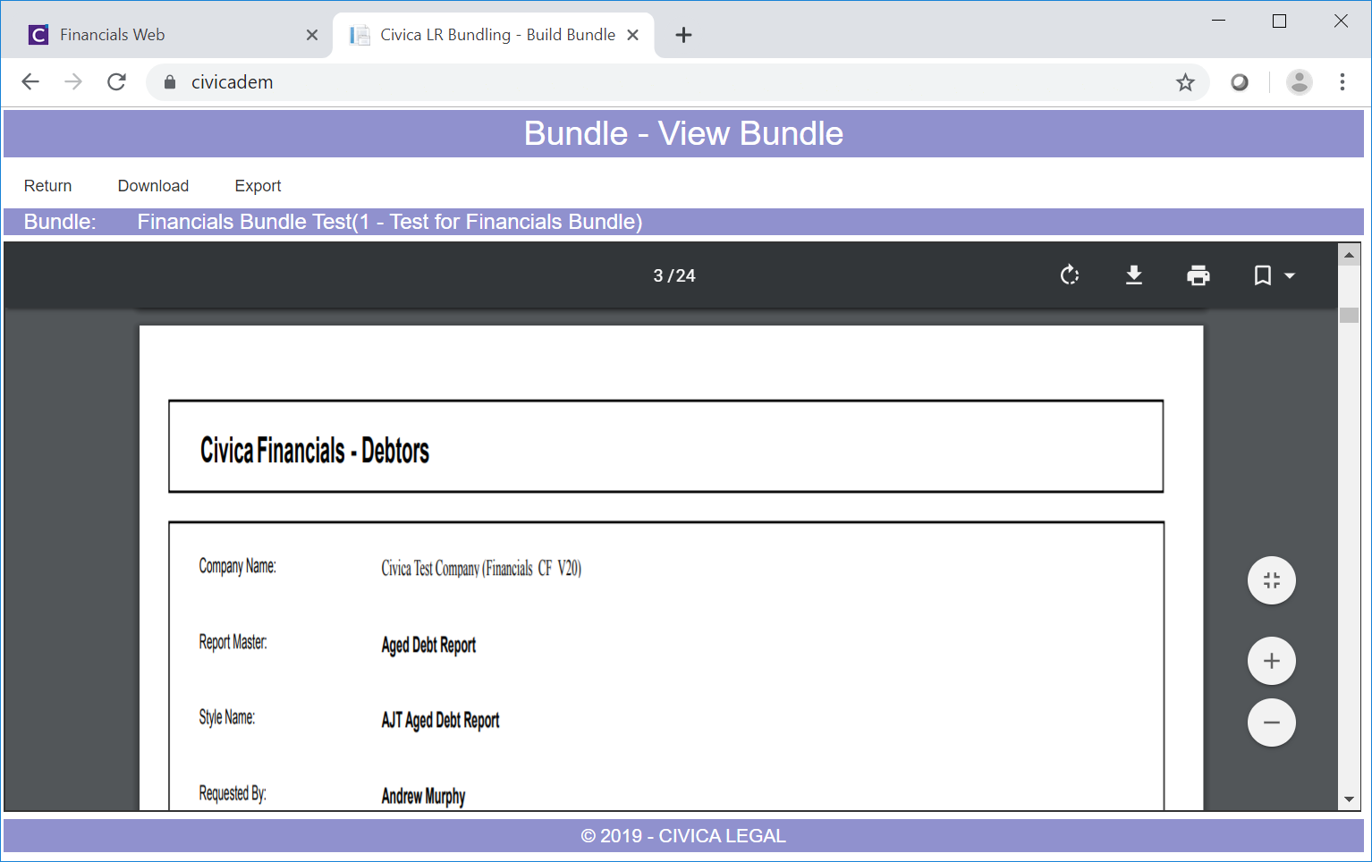This screenshot has height=862, width=1372.
Task: Click the 'Style Name:' label
Action: 226,717
